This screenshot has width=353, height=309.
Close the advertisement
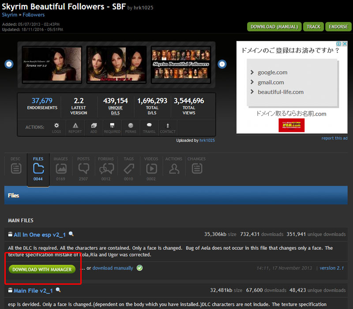coord(345,44)
